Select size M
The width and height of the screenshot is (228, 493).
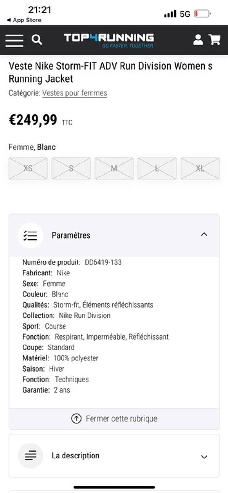[x=114, y=168]
